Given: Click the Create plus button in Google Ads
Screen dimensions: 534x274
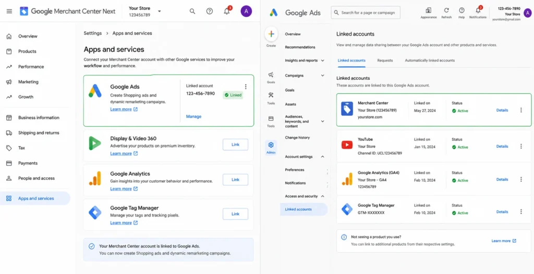Looking at the screenshot, I should (271, 34).
